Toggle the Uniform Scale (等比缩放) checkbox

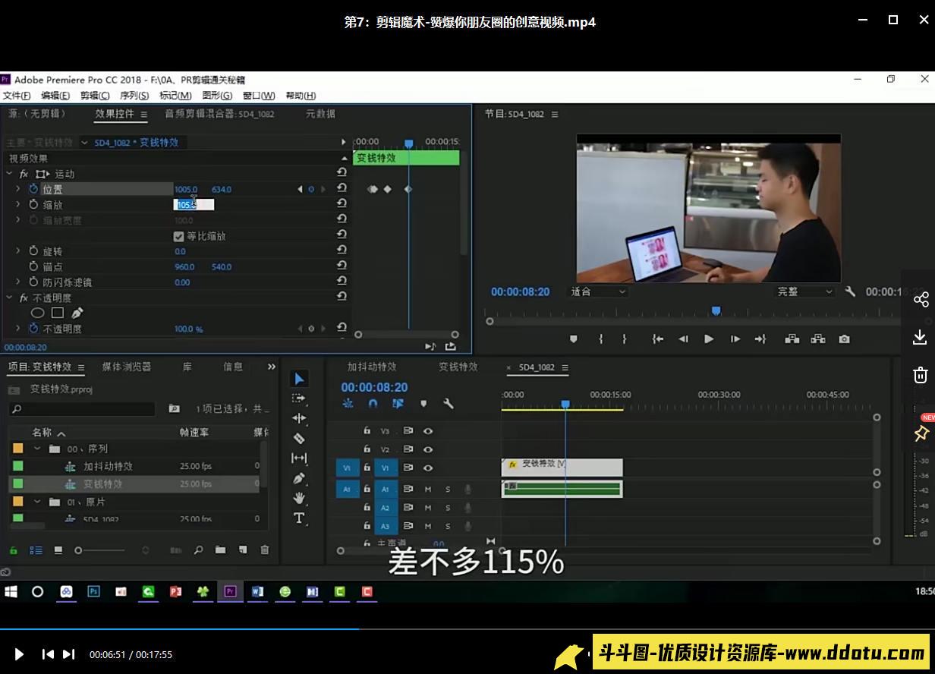tap(179, 236)
